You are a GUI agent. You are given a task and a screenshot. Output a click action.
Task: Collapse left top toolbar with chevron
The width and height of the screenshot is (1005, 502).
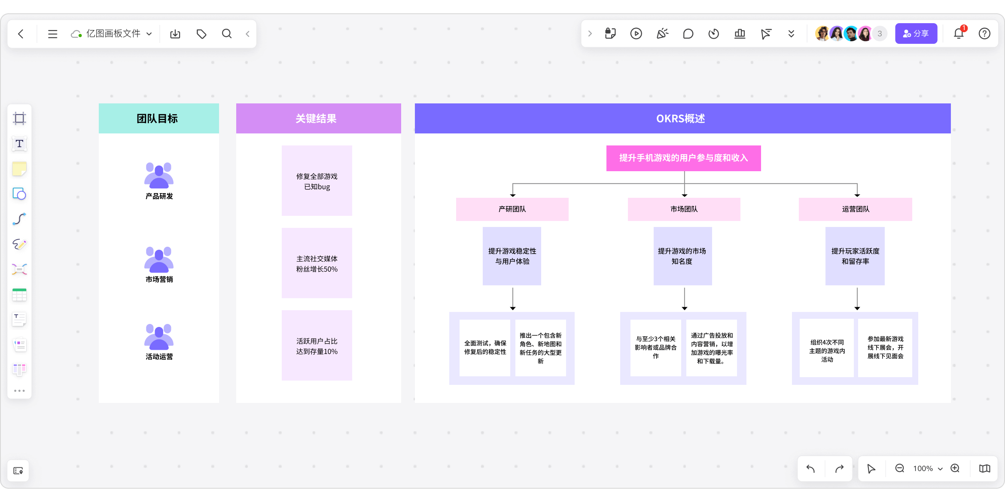click(x=248, y=34)
